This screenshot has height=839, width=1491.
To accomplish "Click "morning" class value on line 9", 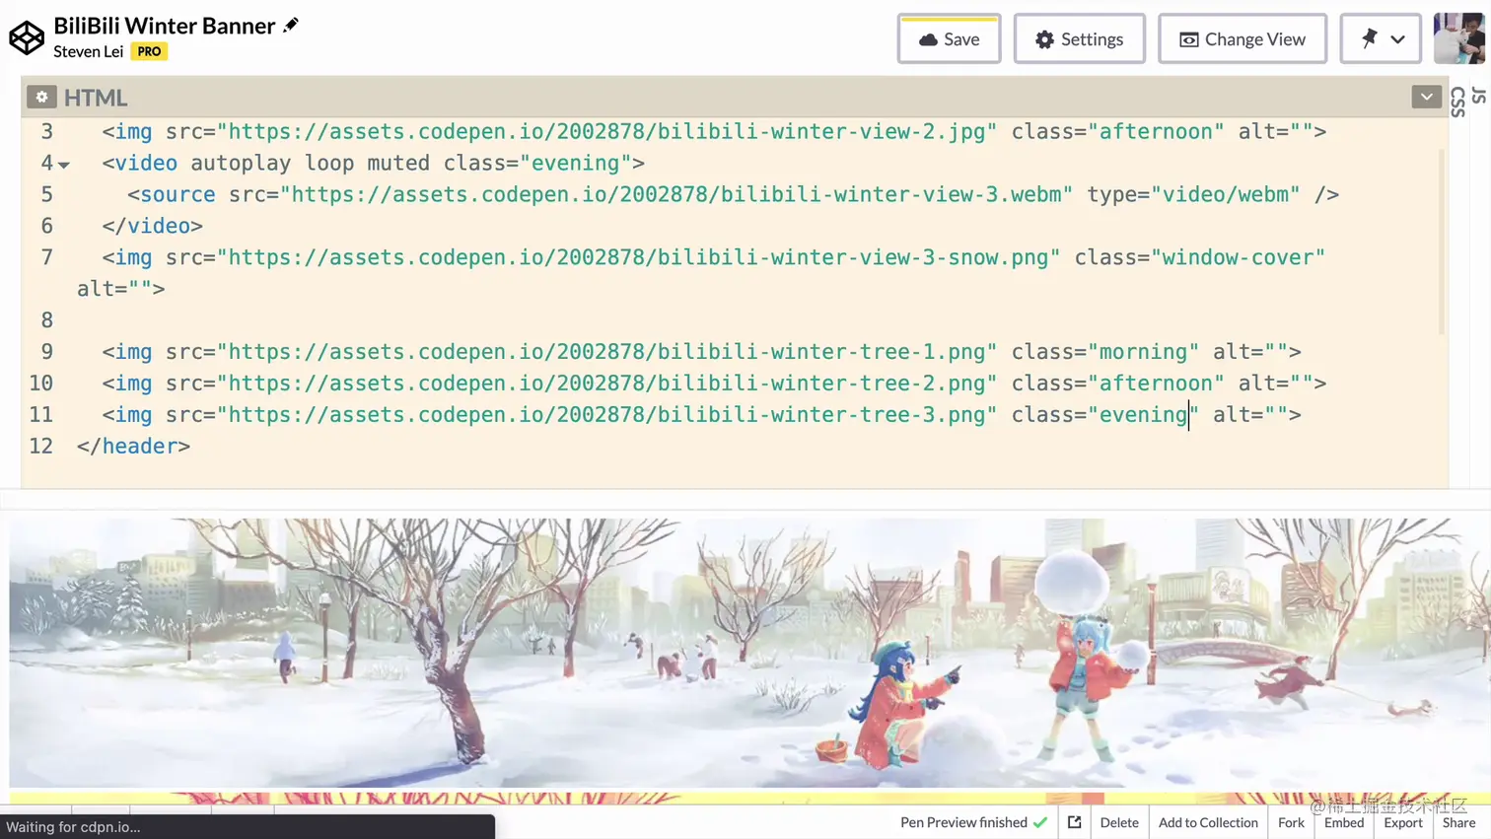I will coord(1144,352).
